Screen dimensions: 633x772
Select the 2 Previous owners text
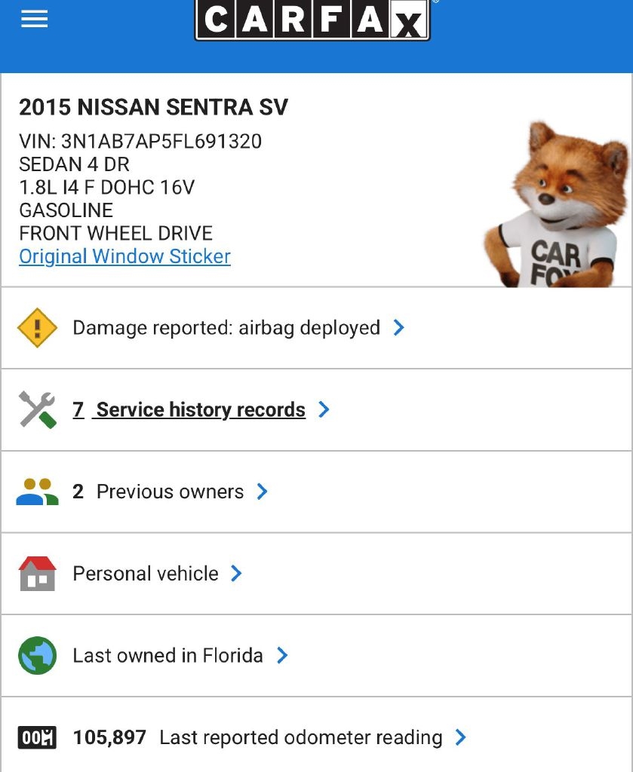coord(158,492)
